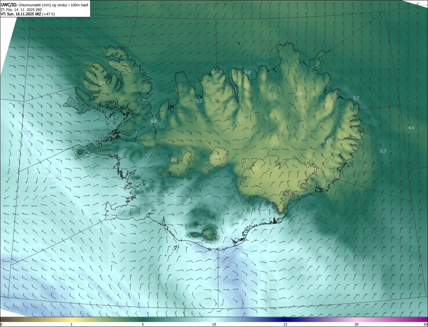Click the 3.4 value over the Westfjords

[102, 83]
